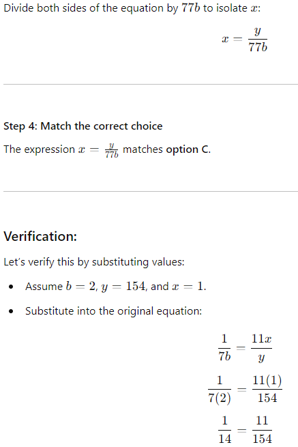Click the horizontal divider above Verification

pos(151,191)
